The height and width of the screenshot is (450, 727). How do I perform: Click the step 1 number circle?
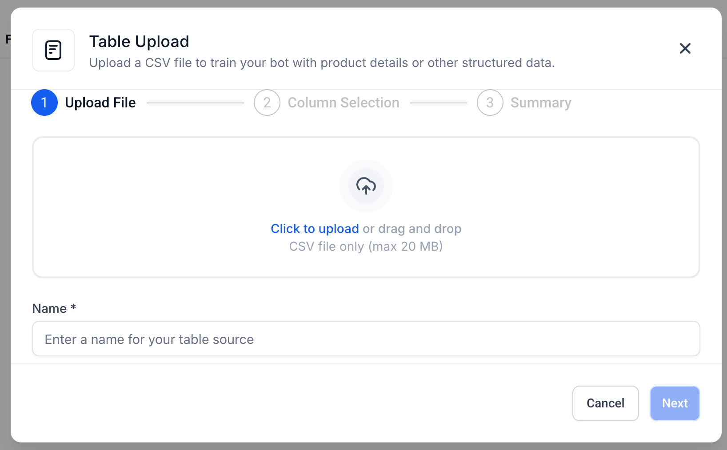click(44, 103)
